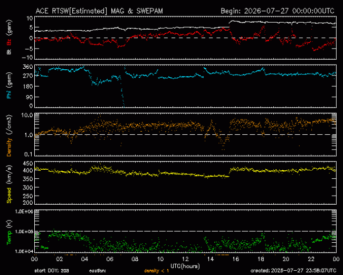The height and width of the screenshot is (275, 343).
Task: Click the '08' hour tick label
Action: [135, 259]
